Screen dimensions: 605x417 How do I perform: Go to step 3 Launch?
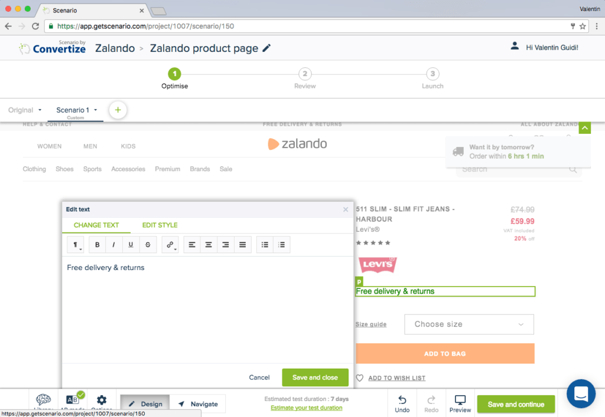coord(432,74)
